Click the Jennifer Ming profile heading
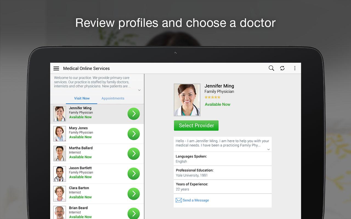 219,86
